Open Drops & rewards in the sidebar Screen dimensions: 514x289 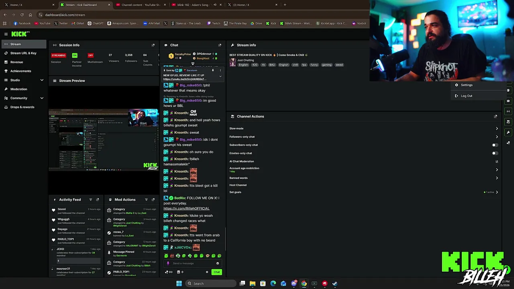(x=23, y=107)
